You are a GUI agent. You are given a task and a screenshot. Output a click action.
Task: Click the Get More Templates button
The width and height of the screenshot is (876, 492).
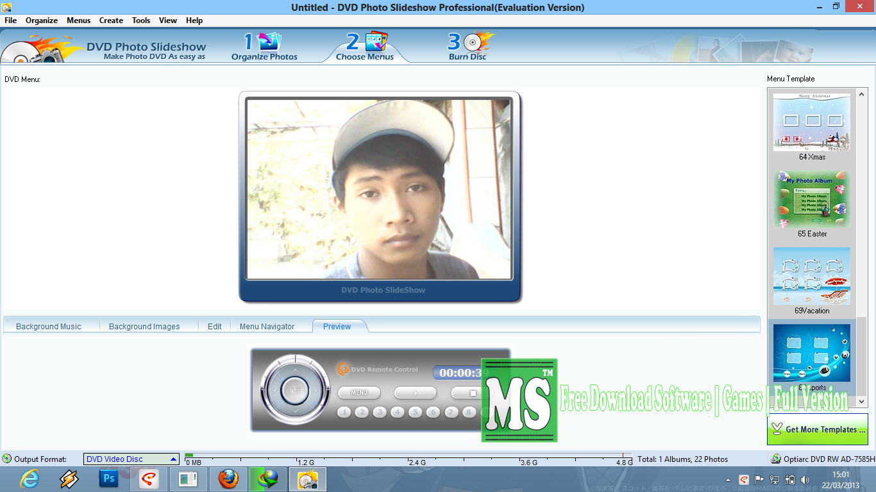click(x=818, y=429)
